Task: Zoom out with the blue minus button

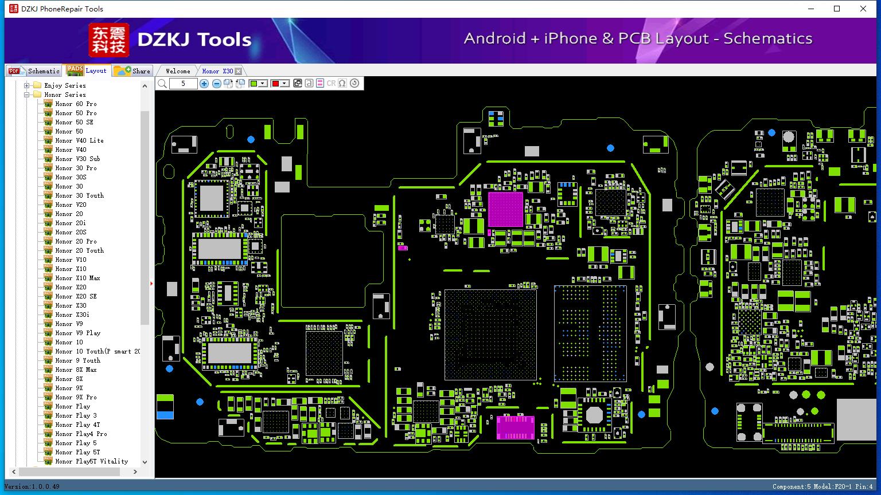Action: pyautogui.click(x=216, y=84)
